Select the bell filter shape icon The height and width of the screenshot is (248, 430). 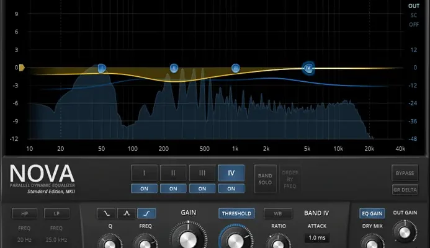126,213
